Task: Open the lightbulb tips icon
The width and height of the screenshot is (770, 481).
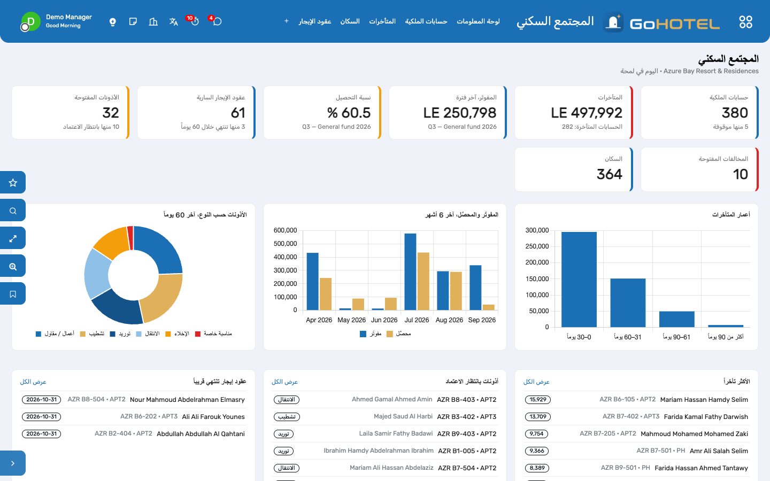Action: click(113, 22)
